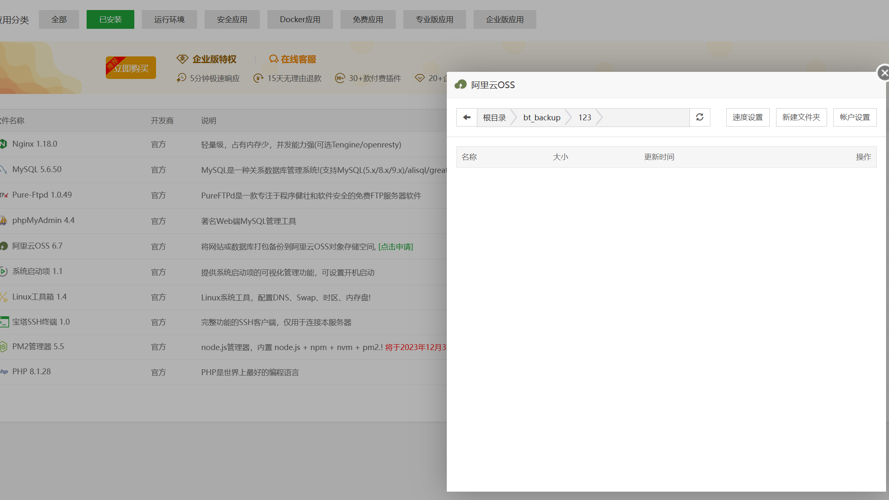Click the 阿里云OSS 6.7 row icon
The image size is (889, 500).
(3, 246)
